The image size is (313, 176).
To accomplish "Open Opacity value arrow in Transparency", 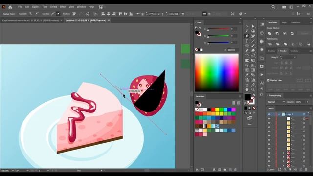I will (x=307, y=102).
